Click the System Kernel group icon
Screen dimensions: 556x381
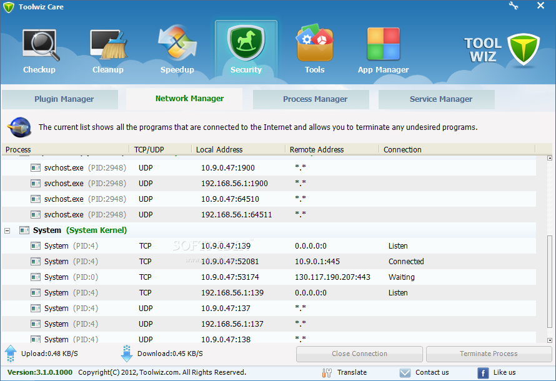point(24,230)
